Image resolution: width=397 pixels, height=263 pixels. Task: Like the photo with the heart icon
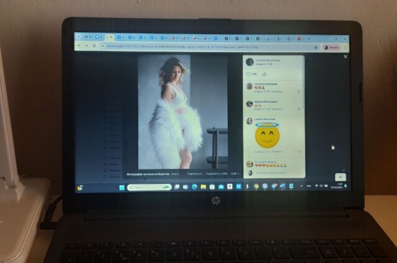click(x=248, y=74)
